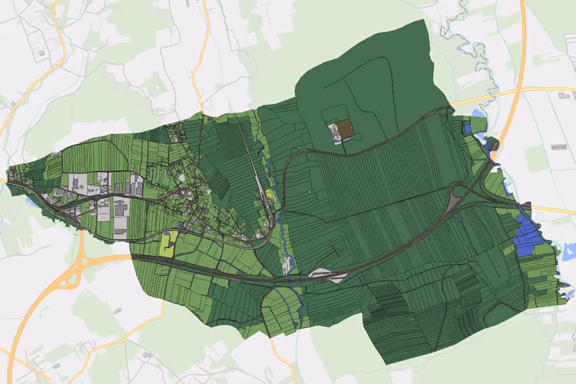
Task: Click the large blue parcel cluster near the eastern river
Action: (526, 236)
